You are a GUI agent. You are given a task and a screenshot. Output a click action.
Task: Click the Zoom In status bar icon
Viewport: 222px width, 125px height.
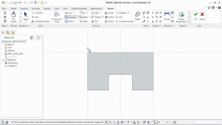pos(110,122)
